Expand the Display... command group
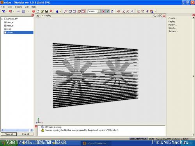195x146 pixels. coord(173,21)
